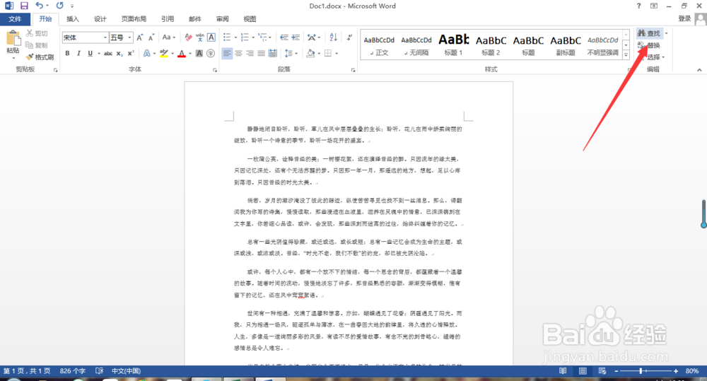
Task: Switch to 审阅 Review tab
Action: point(222,19)
